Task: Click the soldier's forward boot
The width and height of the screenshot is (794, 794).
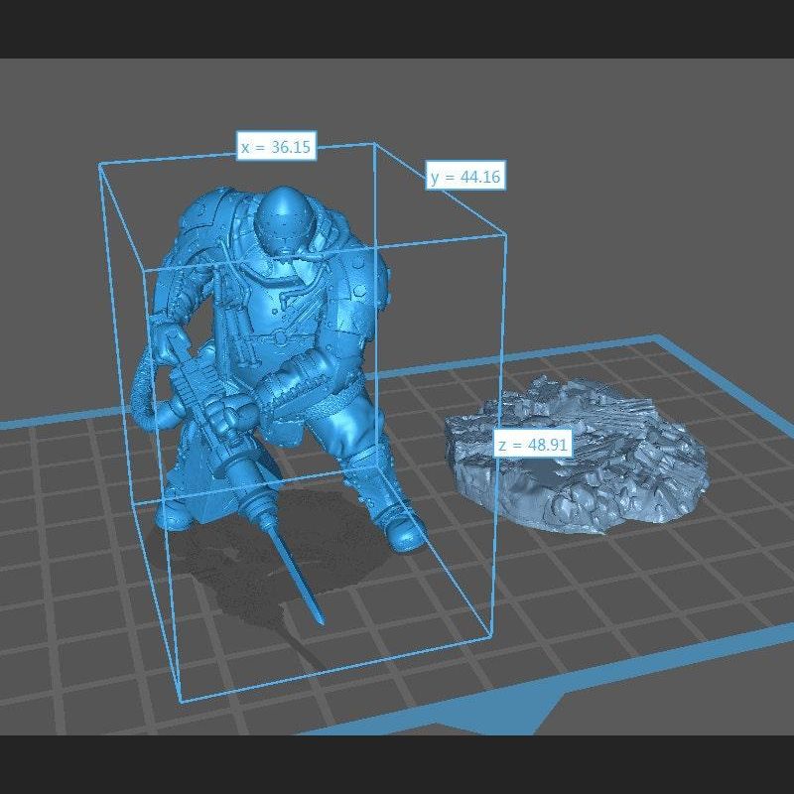Action: [402, 526]
